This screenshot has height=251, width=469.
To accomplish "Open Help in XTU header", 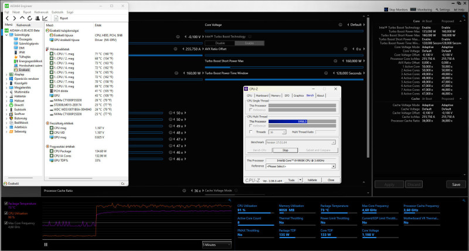I will [x=459, y=9].
